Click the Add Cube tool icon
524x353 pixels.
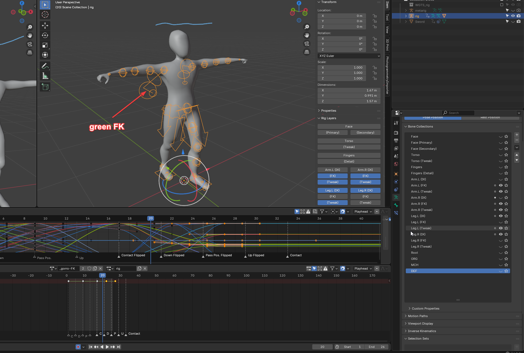point(45,87)
